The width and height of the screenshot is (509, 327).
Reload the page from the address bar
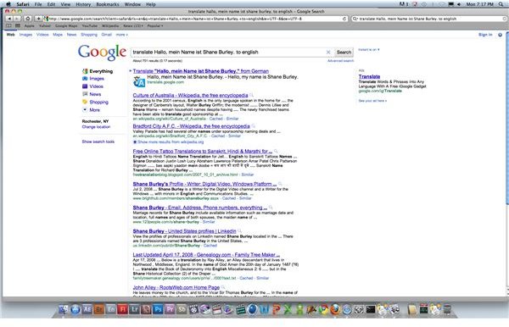pyautogui.click(x=344, y=19)
